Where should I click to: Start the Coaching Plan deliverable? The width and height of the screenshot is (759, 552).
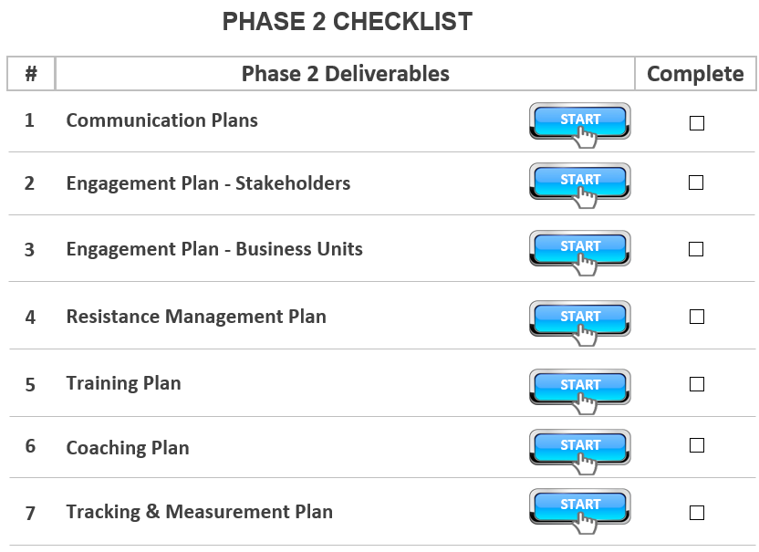(x=579, y=446)
